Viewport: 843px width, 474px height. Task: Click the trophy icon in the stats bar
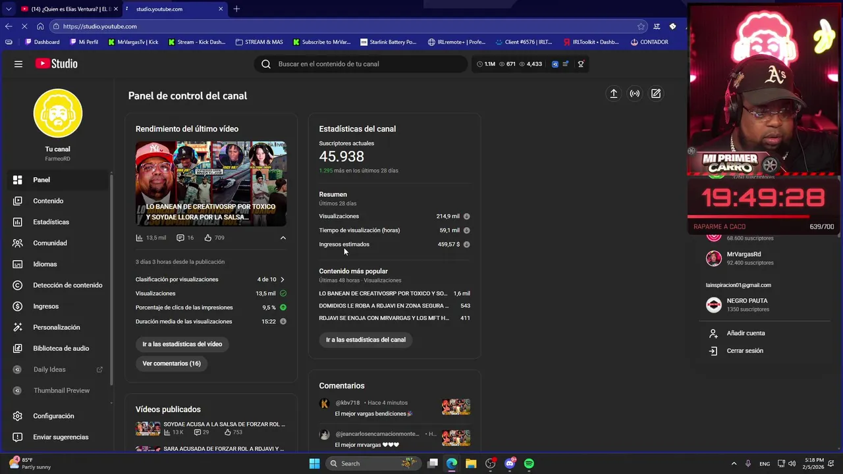[x=581, y=64]
